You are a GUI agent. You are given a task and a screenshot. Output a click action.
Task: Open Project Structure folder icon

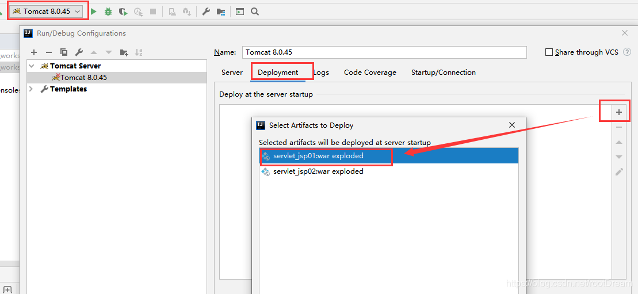(221, 12)
